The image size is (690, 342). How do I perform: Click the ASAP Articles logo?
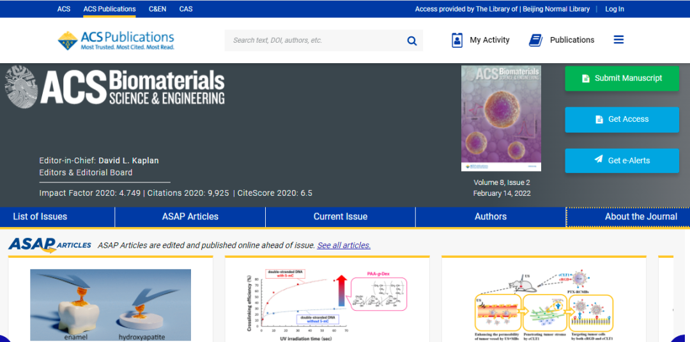coord(50,244)
